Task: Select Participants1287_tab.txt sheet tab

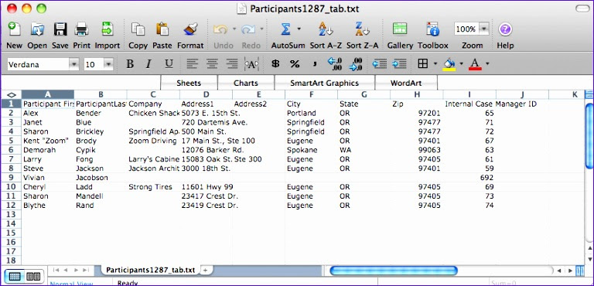Action: 150,270
